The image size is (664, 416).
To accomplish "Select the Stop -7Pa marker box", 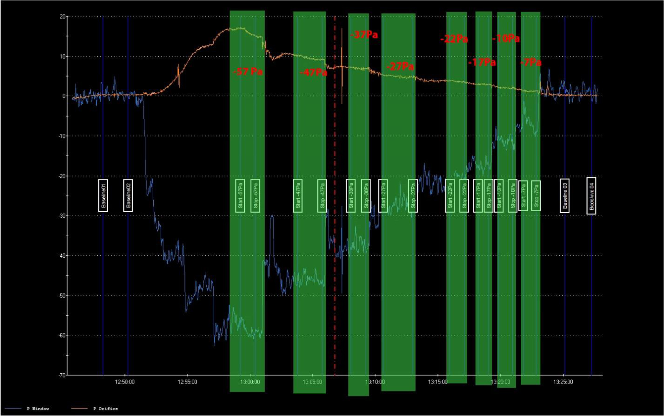I will point(536,196).
